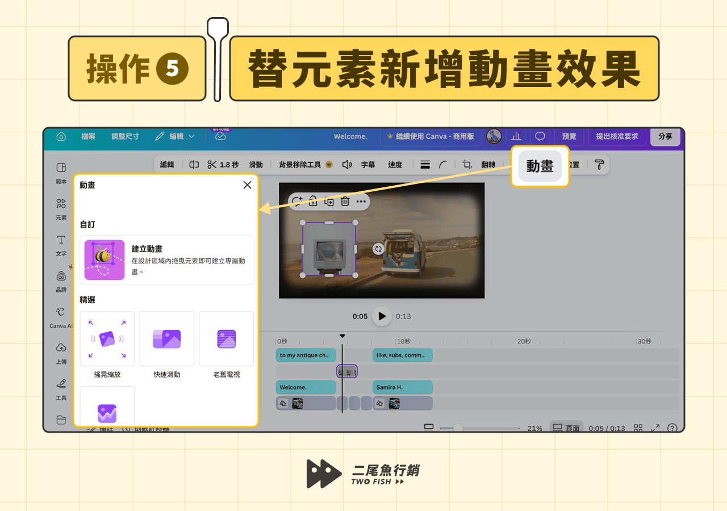Open the 範本 sidebar tab
The height and width of the screenshot is (511, 727).
(61, 172)
